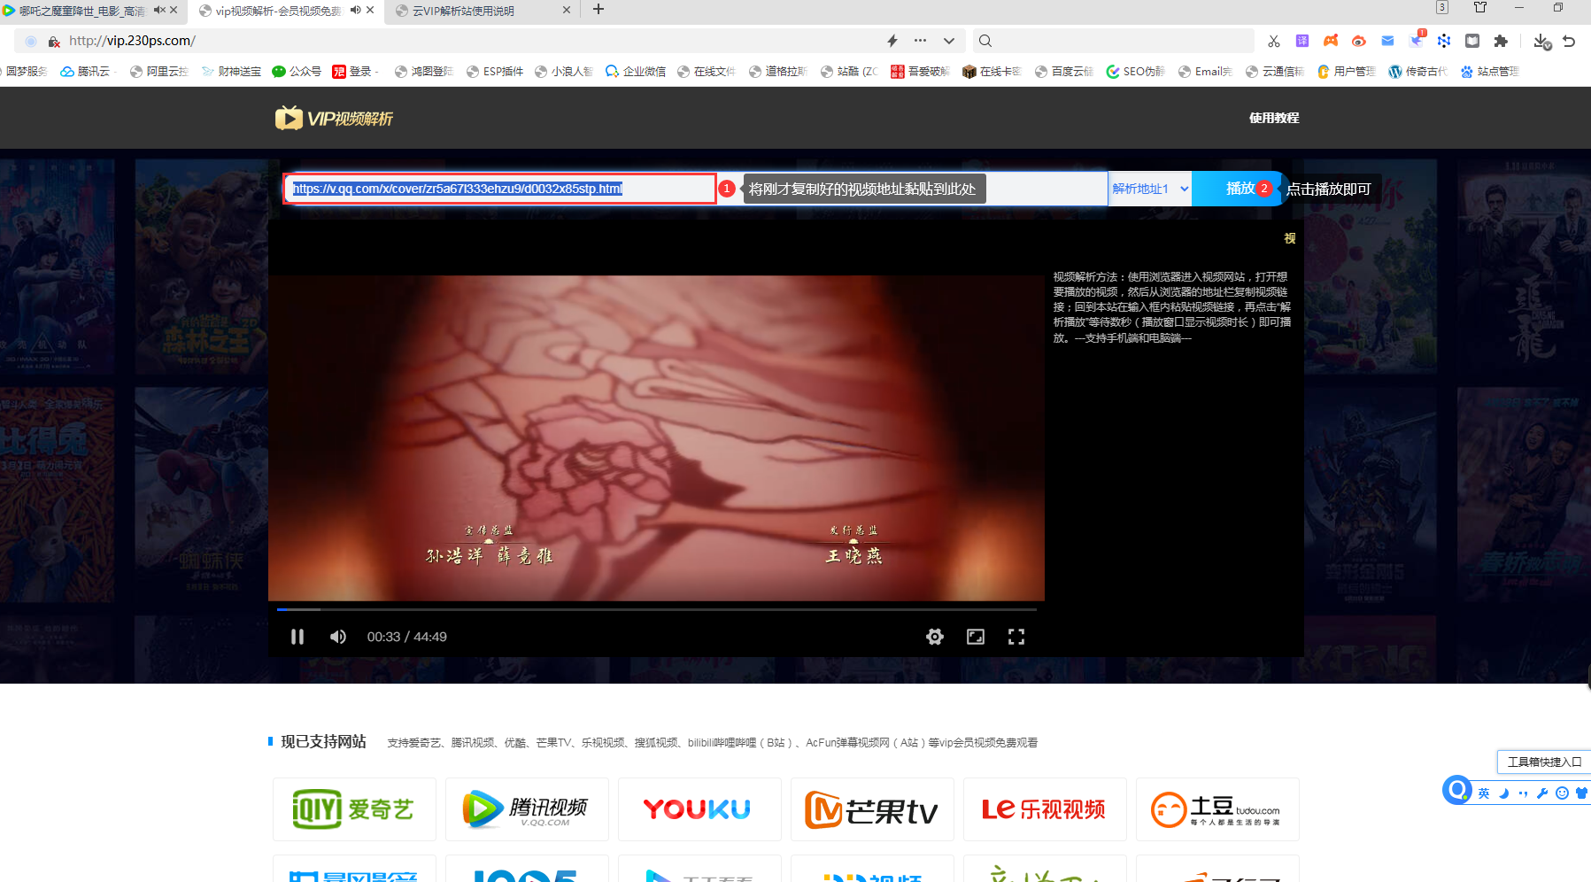Open the 企业微信 bookmark
The height and width of the screenshot is (882, 1591).
coord(636,72)
